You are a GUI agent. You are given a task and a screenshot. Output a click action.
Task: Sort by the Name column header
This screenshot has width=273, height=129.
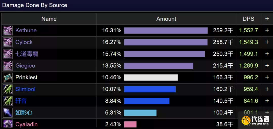point(49,19)
